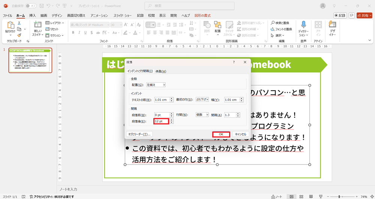Click the Undo arrow icon
The image size is (375, 199).
pos(48,6)
